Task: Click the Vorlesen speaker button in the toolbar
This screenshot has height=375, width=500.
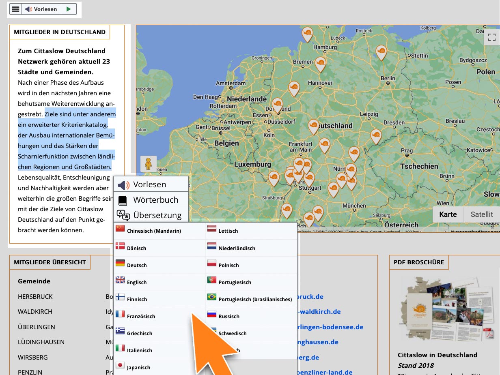Action: point(41,9)
